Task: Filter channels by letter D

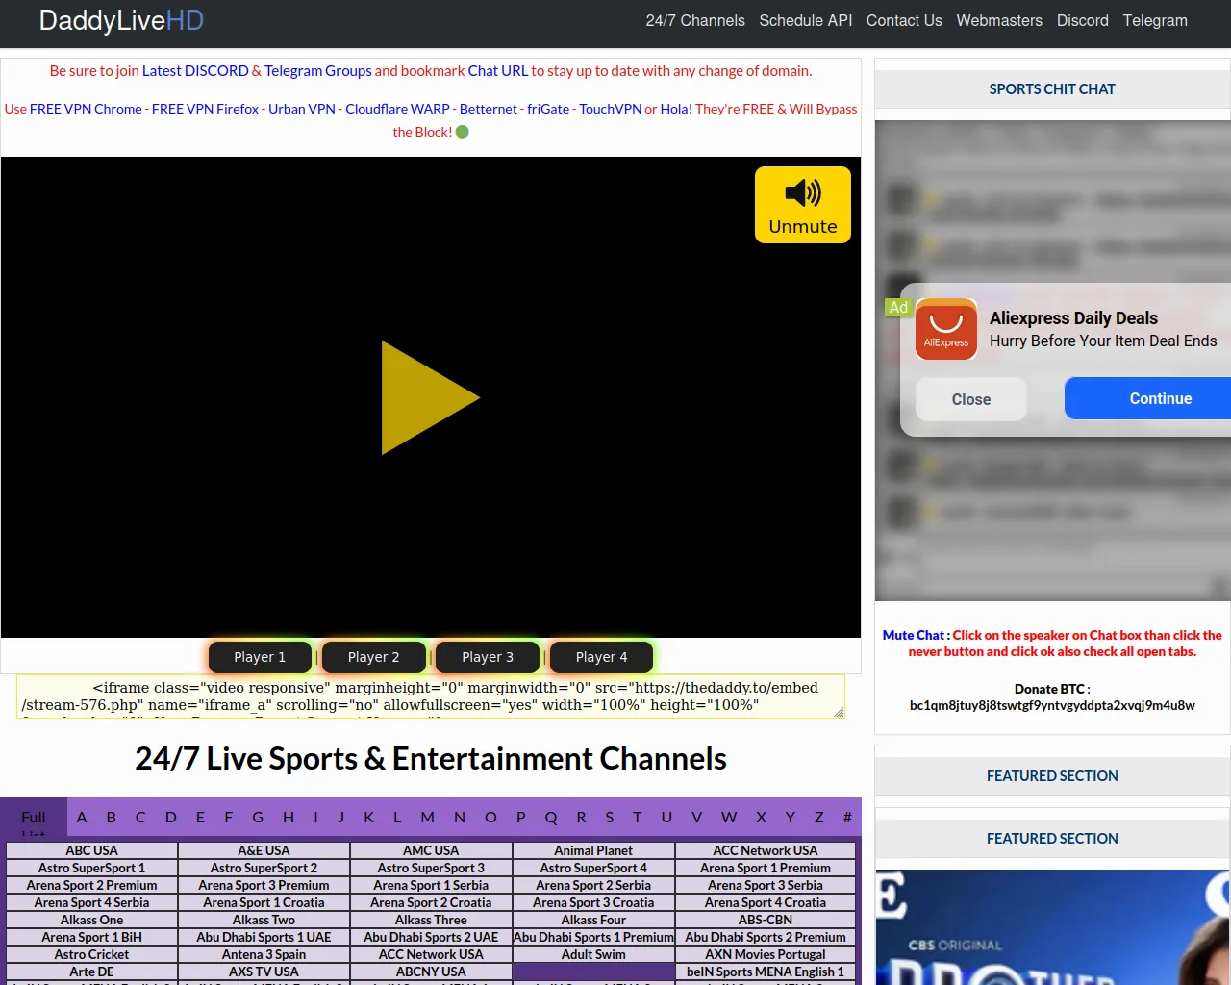Action: click(171, 818)
